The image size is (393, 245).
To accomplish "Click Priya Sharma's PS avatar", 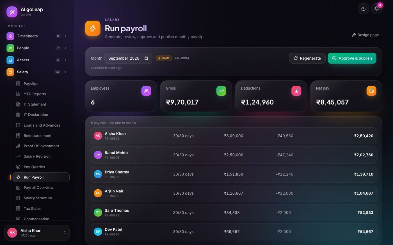I will coord(98,174).
